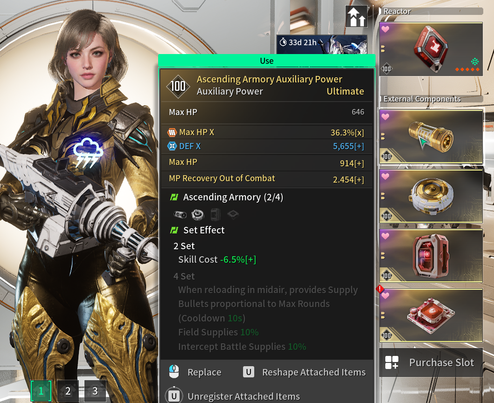Switch to loadout preset 1
Viewport: 494px width, 403px height.
(x=41, y=391)
